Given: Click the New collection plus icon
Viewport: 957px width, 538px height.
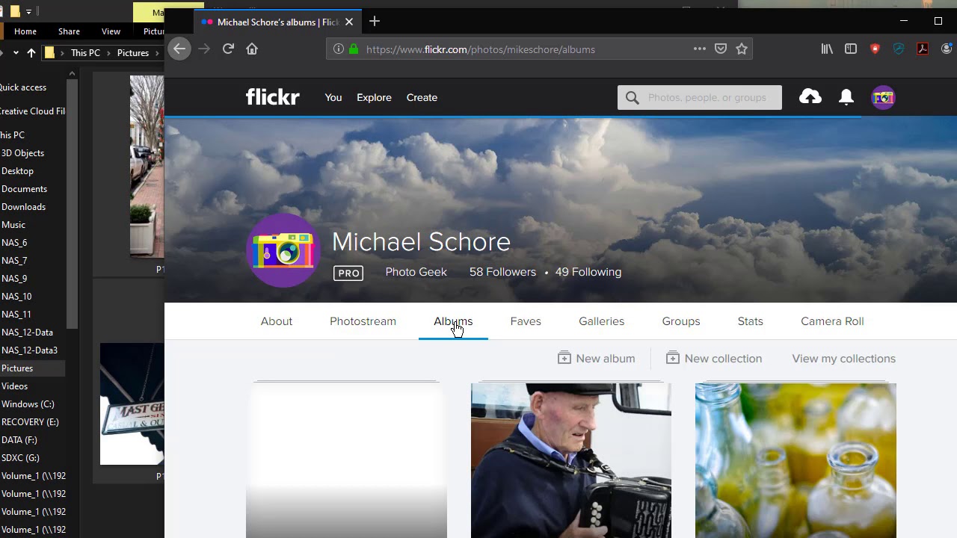Looking at the screenshot, I should coord(673,358).
